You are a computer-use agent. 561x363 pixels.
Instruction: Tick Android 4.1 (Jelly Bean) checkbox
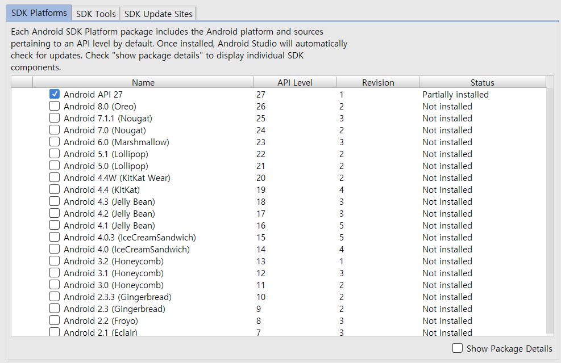coord(55,225)
